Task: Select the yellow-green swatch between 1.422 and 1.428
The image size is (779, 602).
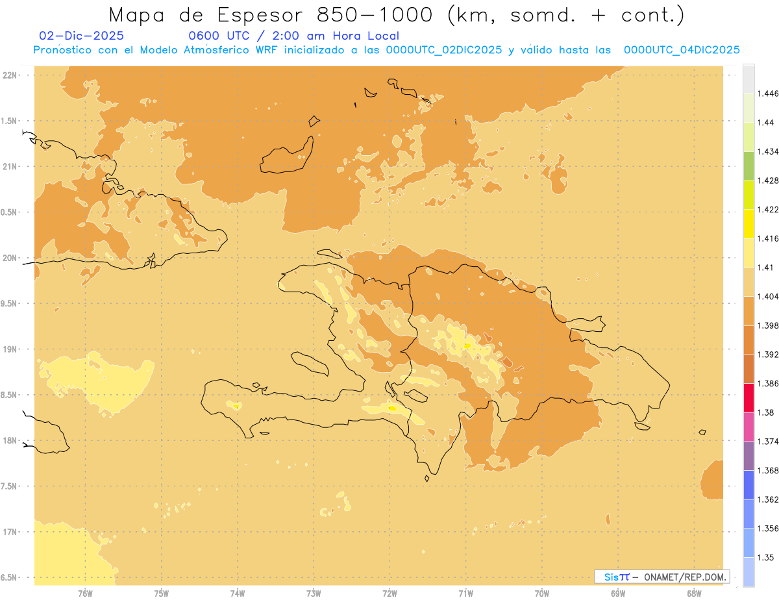Action: point(748,195)
